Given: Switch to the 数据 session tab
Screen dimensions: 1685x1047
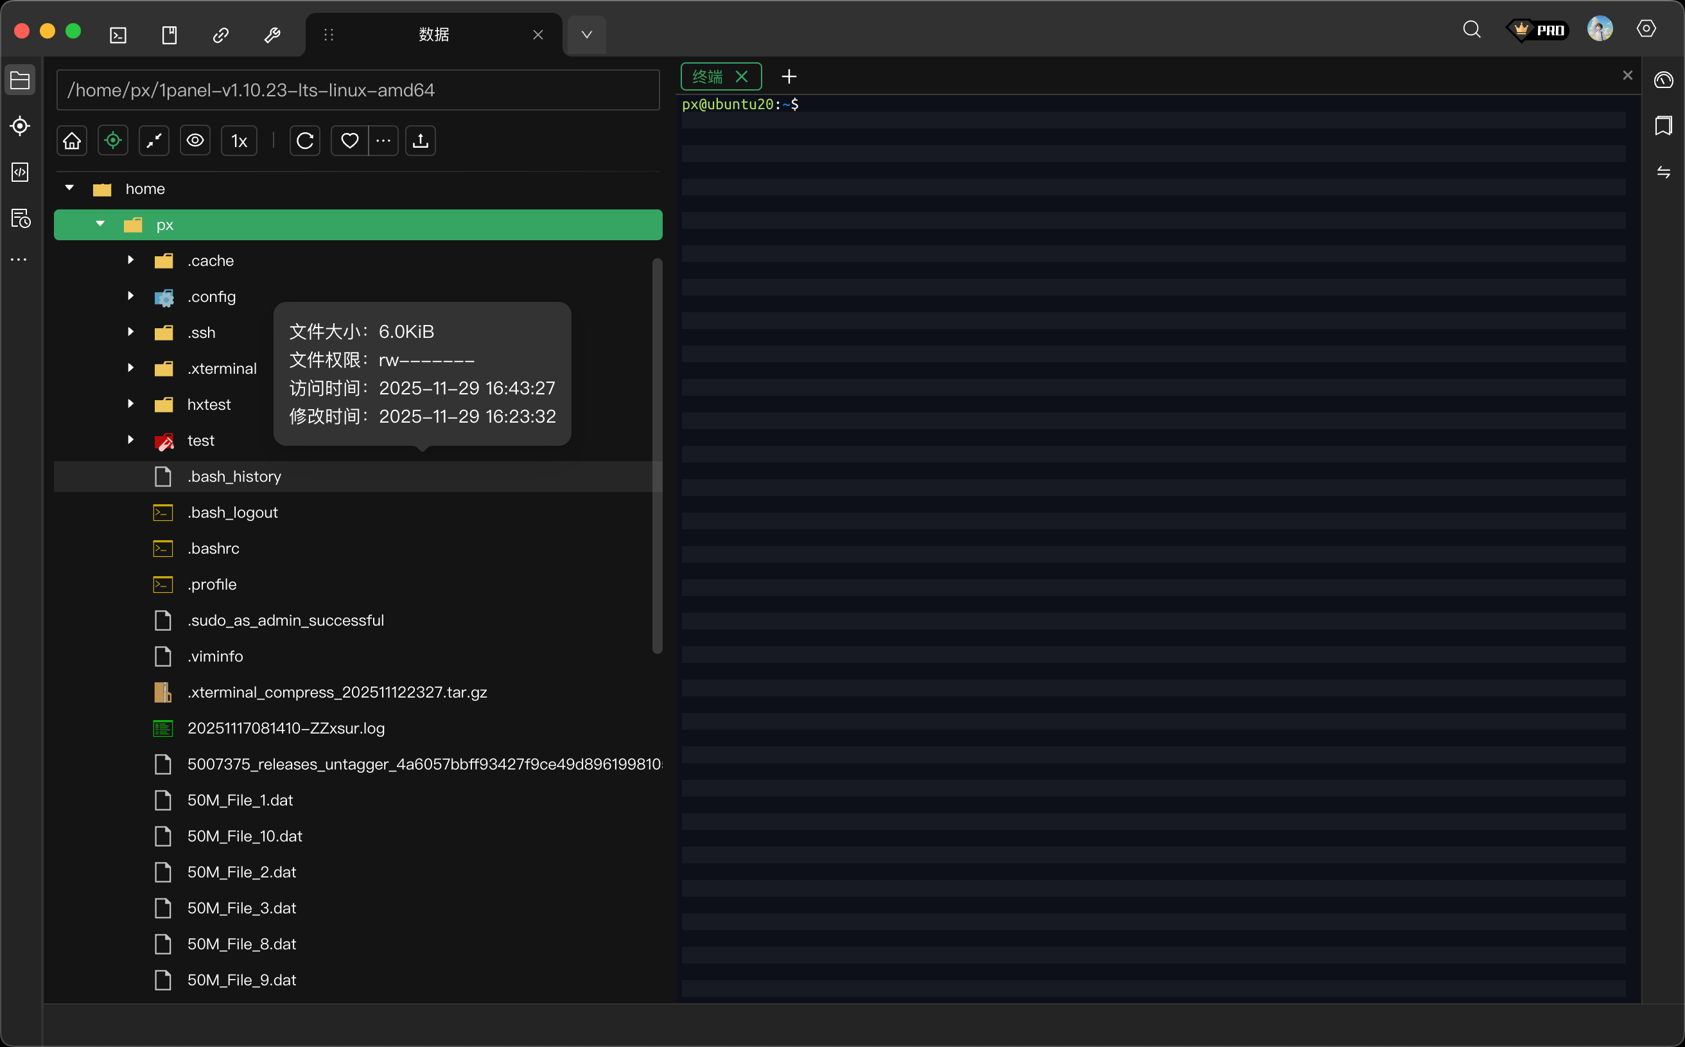Looking at the screenshot, I should [433, 35].
